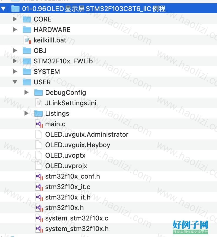Click the system_stm32f10x.c file icon
Image resolution: width=217 pixels, height=237 pixels.
[39, 218]
